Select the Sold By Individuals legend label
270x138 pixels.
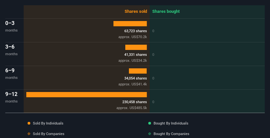[x=48, y=123]
